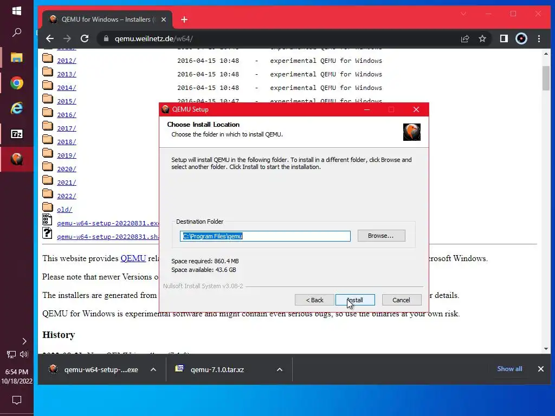Screen dimensions: 555x416
Task: Open the Chrome profile avatar
Action: pyautogui.click(x=521, y=38)
